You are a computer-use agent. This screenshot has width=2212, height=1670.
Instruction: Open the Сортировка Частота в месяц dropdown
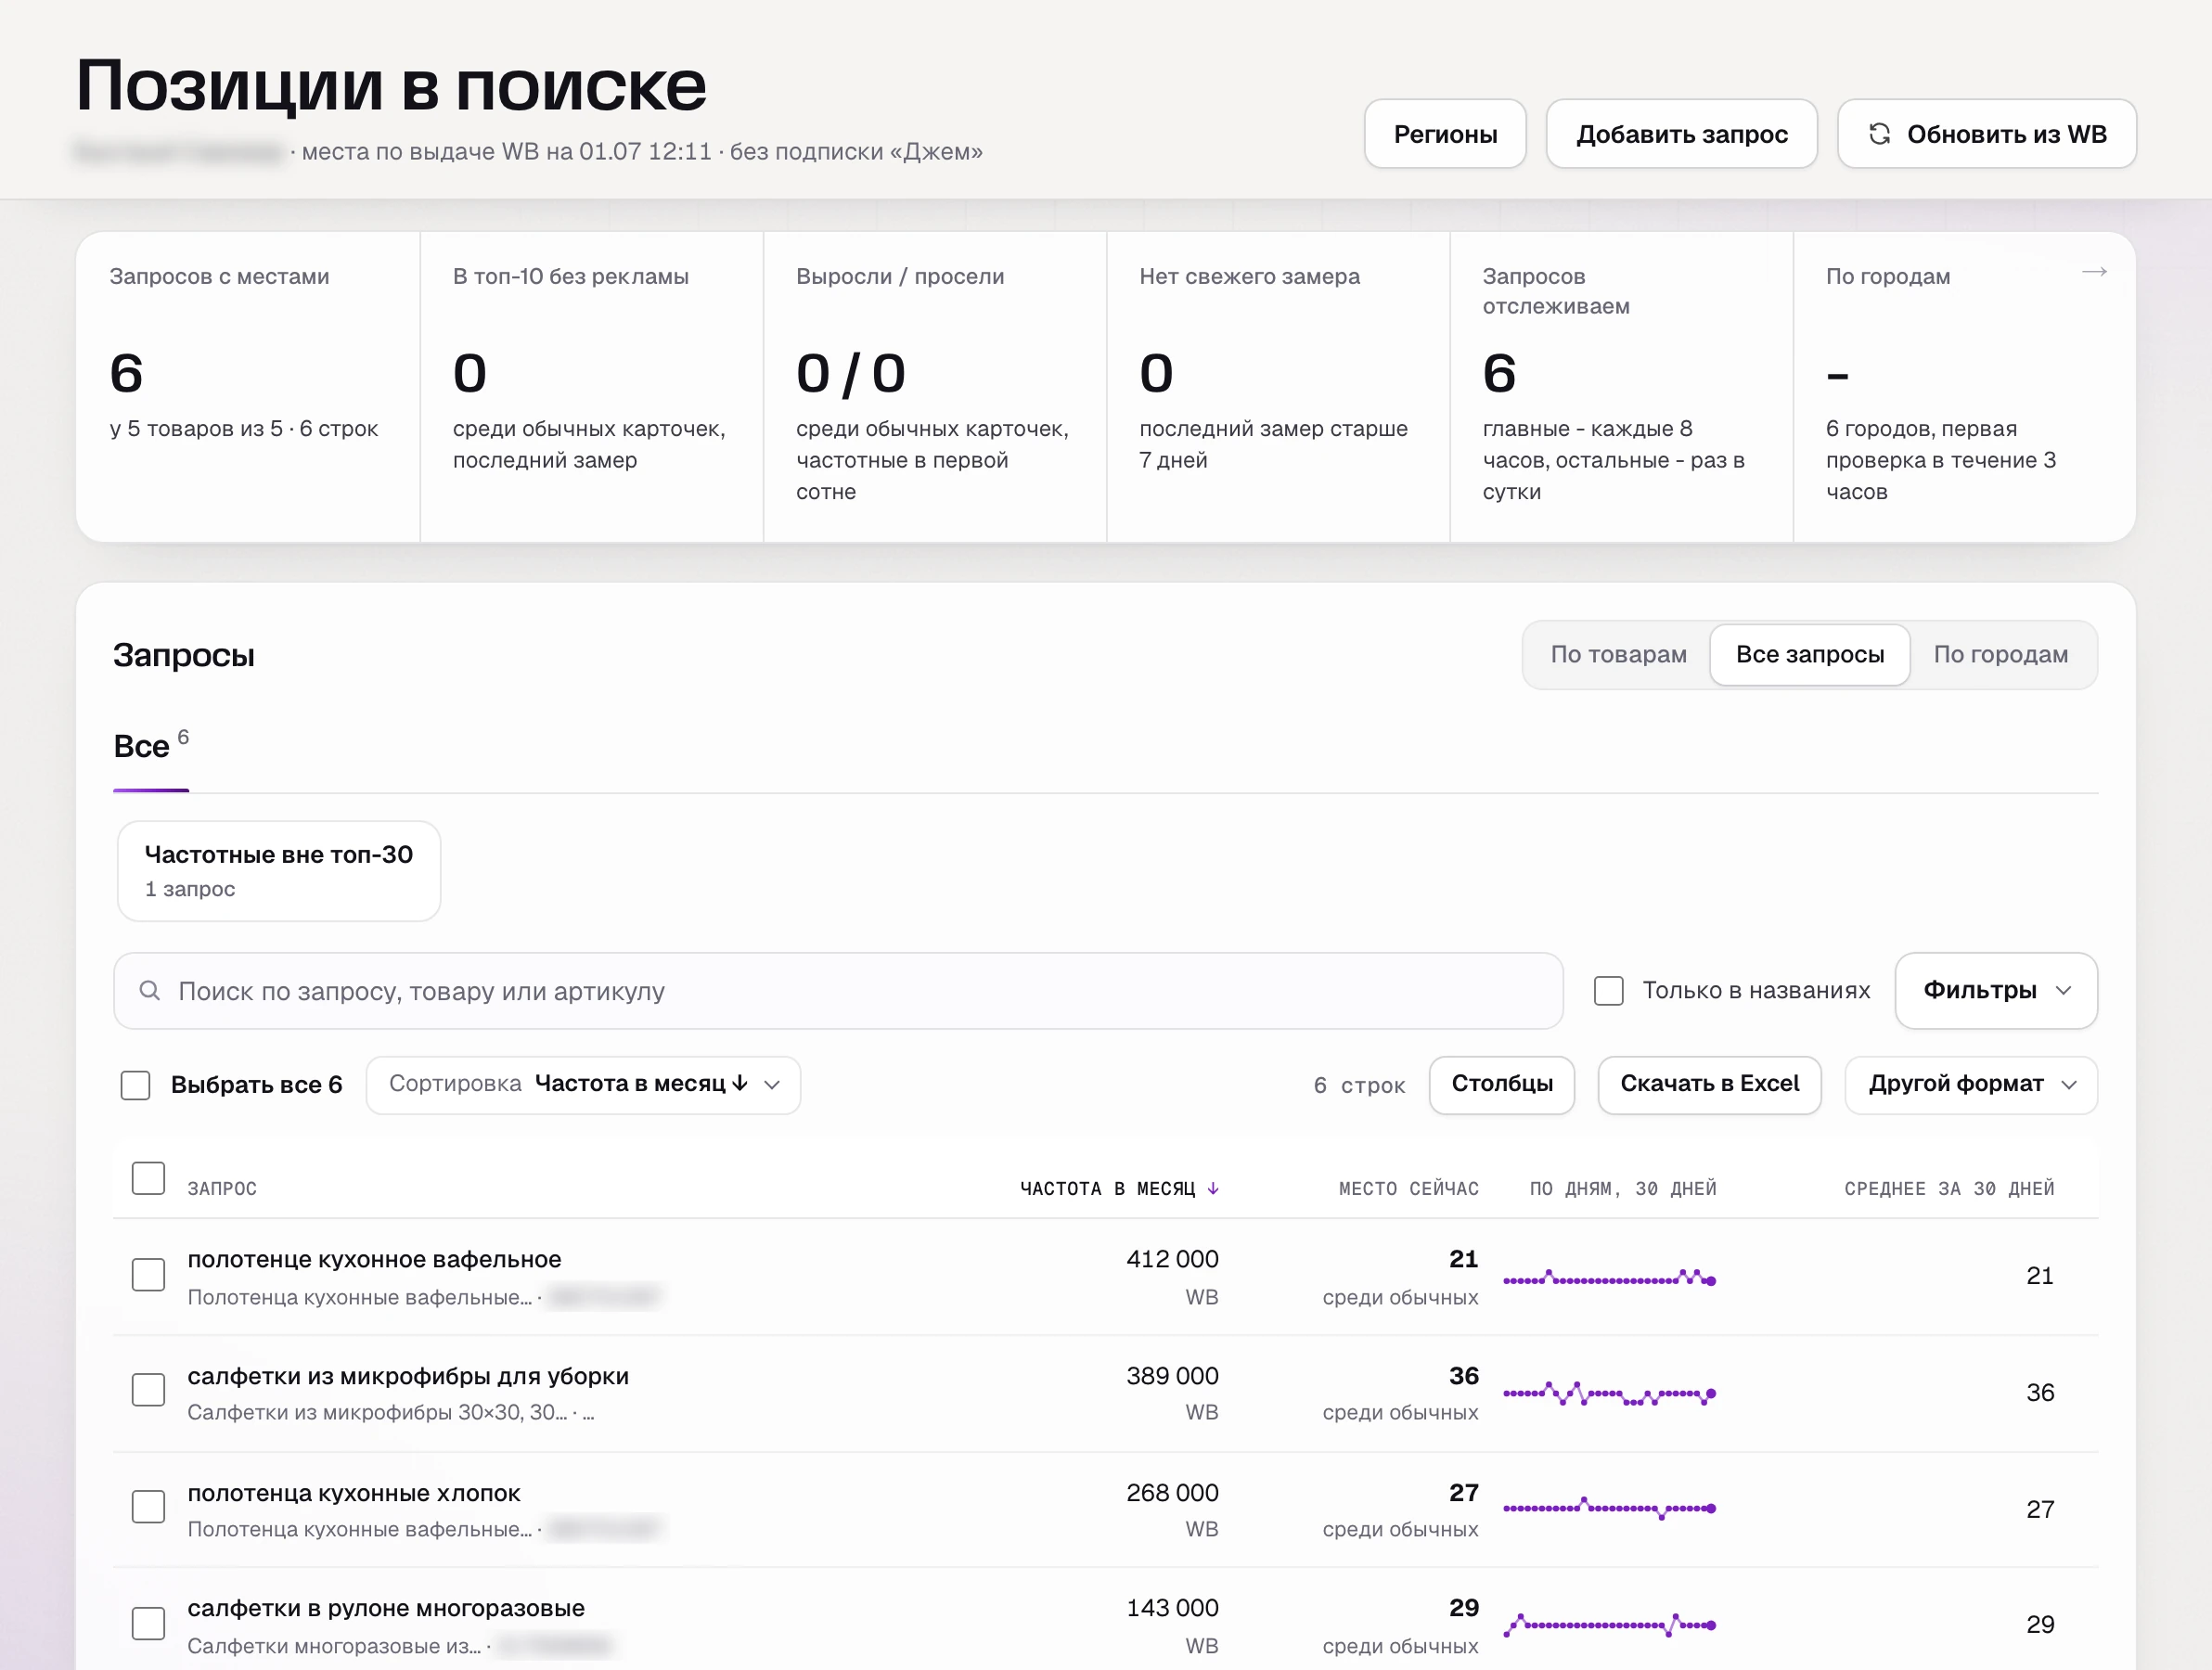click(583, 1085)
